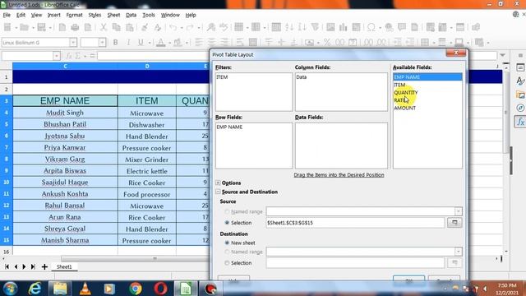
Task: Click the Save document icon
Action: pos(41,27)
